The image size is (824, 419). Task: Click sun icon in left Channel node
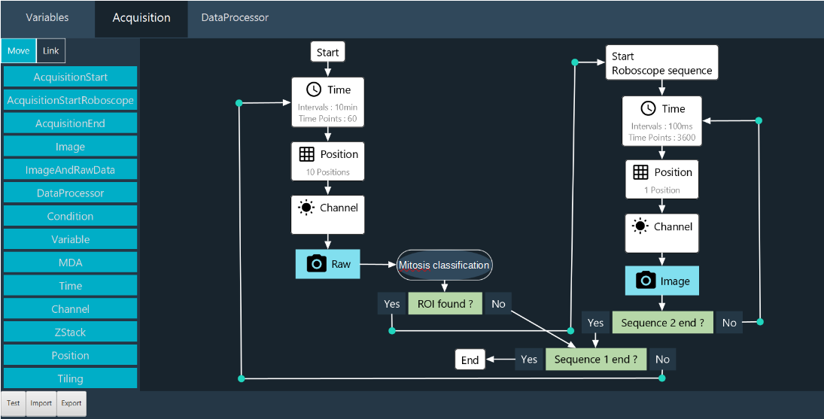tap(306, 208)
